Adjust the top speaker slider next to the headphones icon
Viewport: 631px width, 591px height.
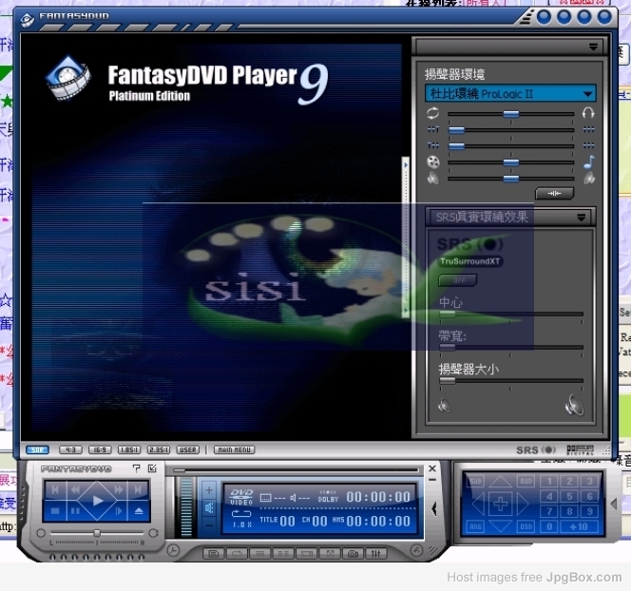(510, 114)
